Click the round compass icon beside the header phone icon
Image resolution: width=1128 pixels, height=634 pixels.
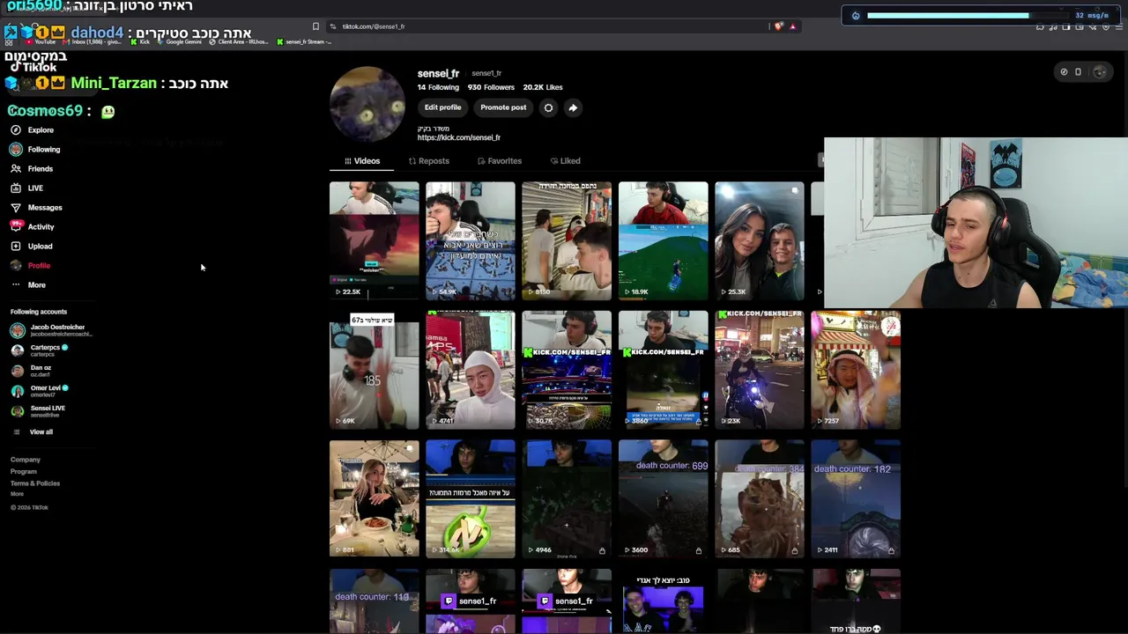(1064, 72)
